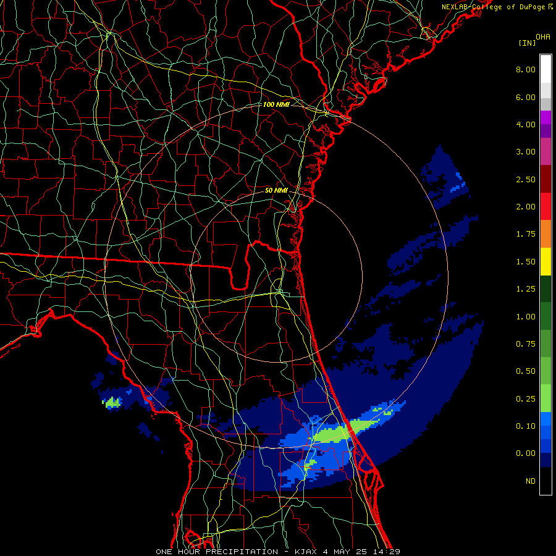Pick the dark maroon swatch beside 2.50
Viewport: 556px width, 556px height.
(x=545, y=179)
